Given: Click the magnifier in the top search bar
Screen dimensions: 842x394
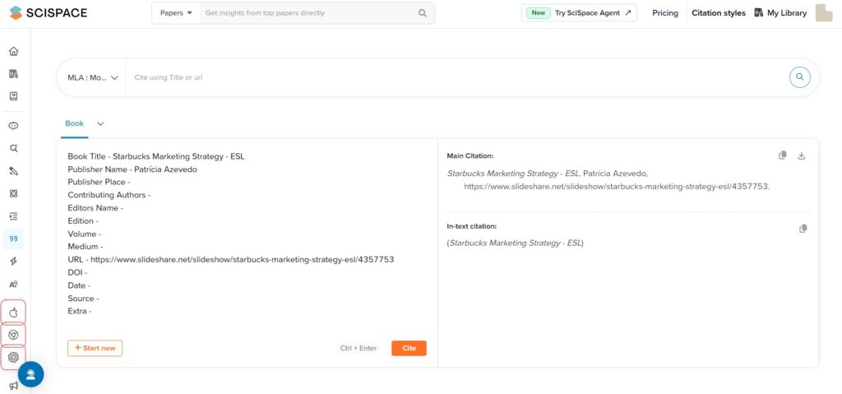Looking at the screenshot, I should 423,13.
